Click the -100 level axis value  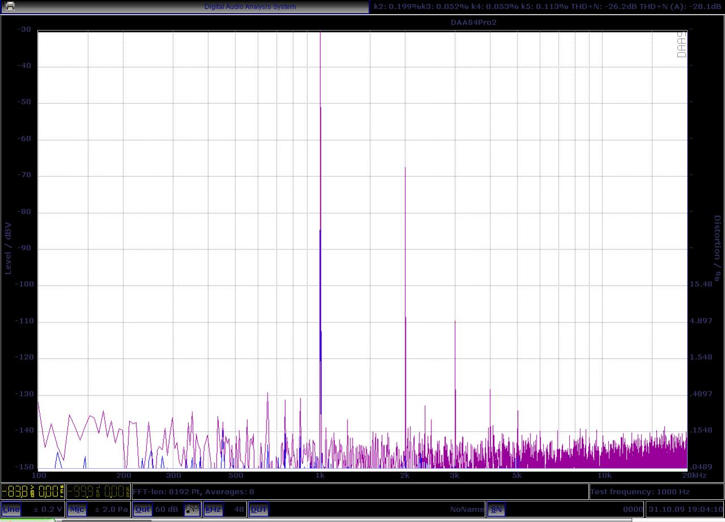tap(25, 285)
